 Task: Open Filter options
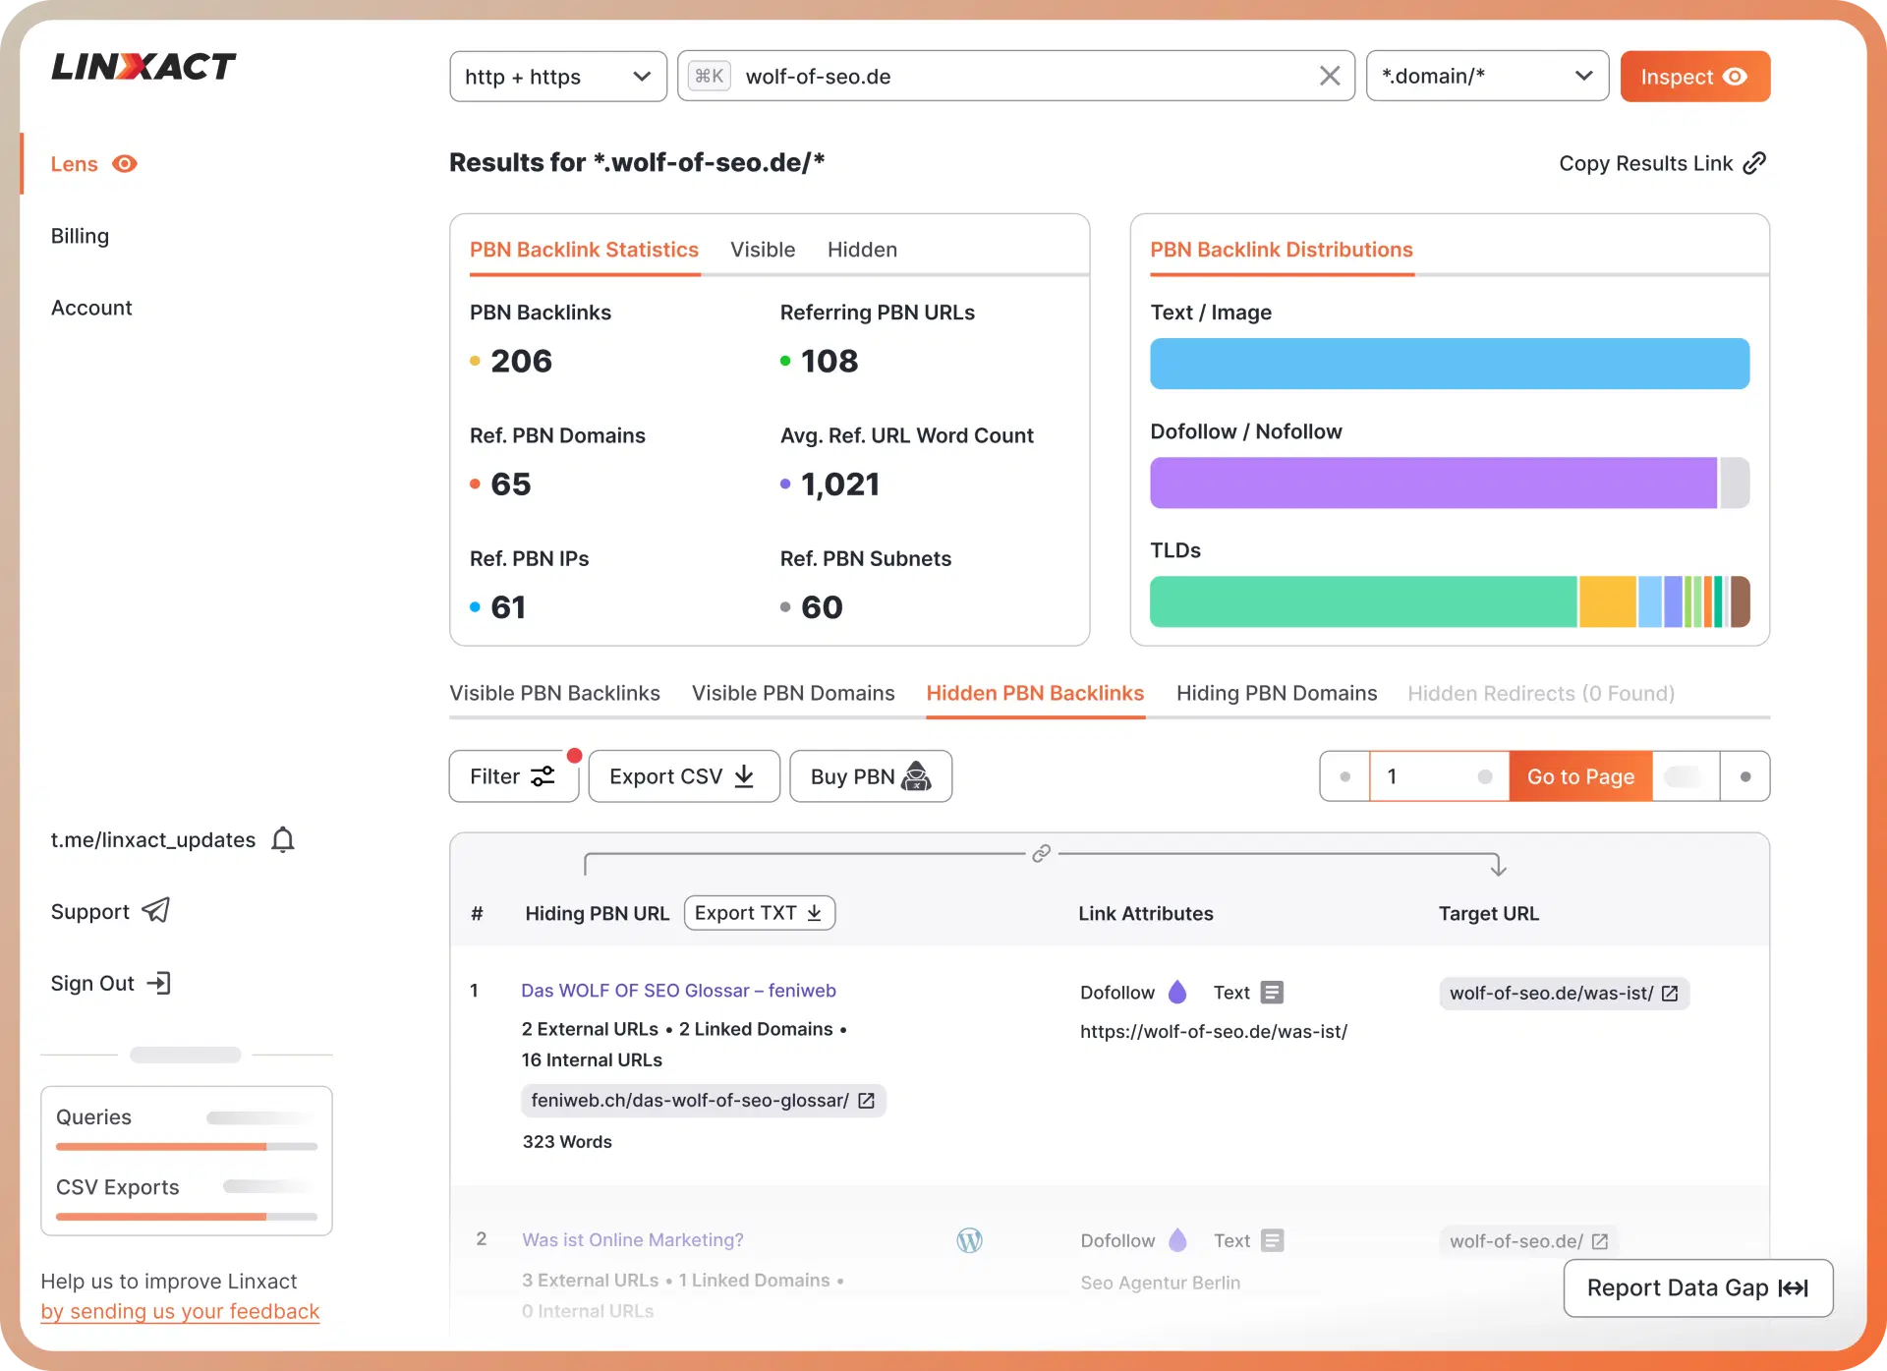(514, 776)
